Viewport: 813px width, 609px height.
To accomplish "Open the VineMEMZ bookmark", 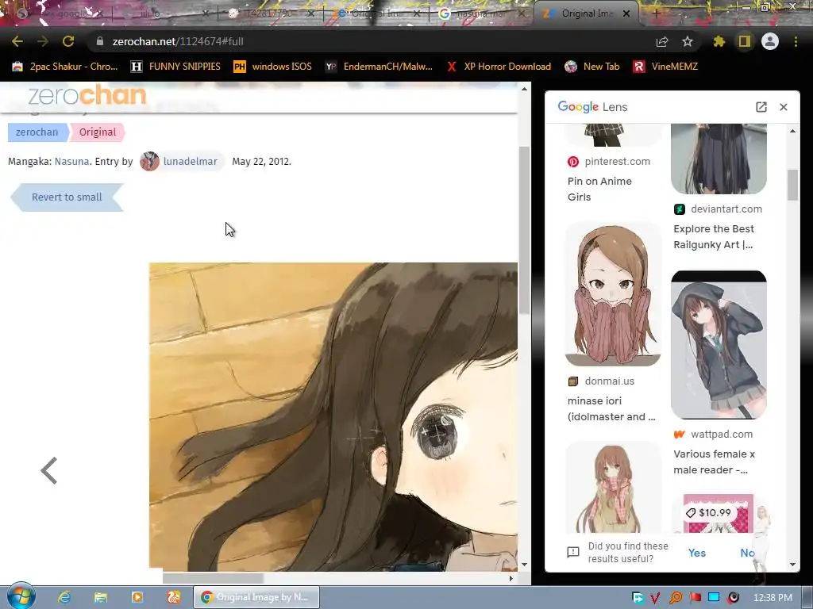I will coord(665,67).
